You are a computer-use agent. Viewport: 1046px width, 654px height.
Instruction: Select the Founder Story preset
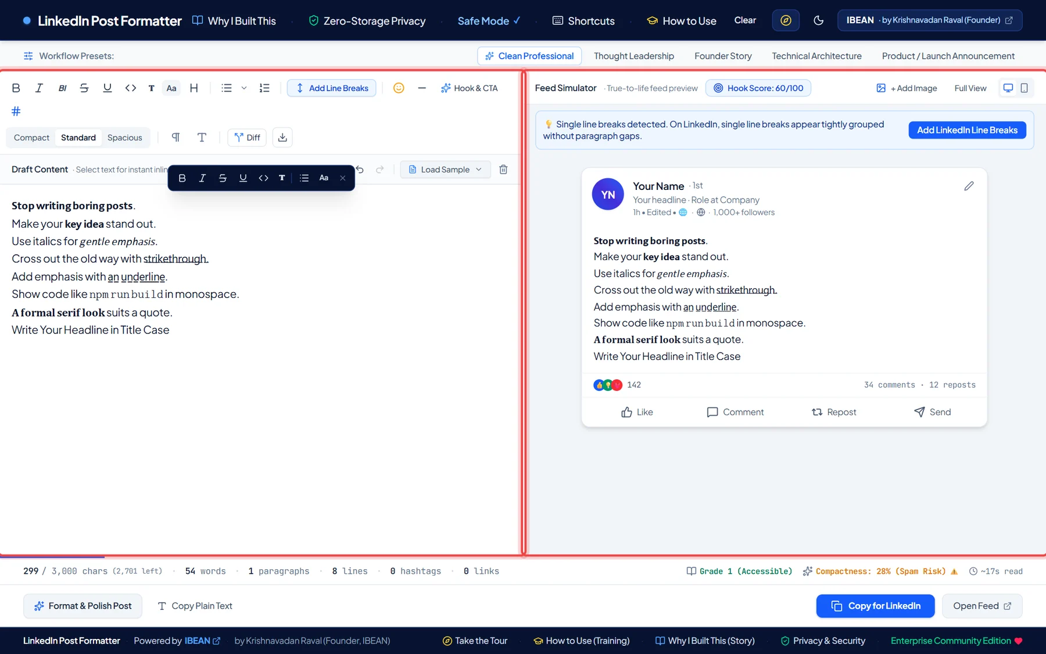tap(723, 56)
